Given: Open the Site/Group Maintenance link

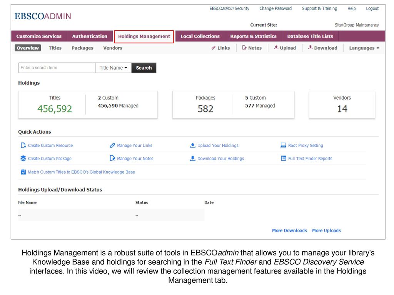Looking at the screenshot, I should click(357, 25).
